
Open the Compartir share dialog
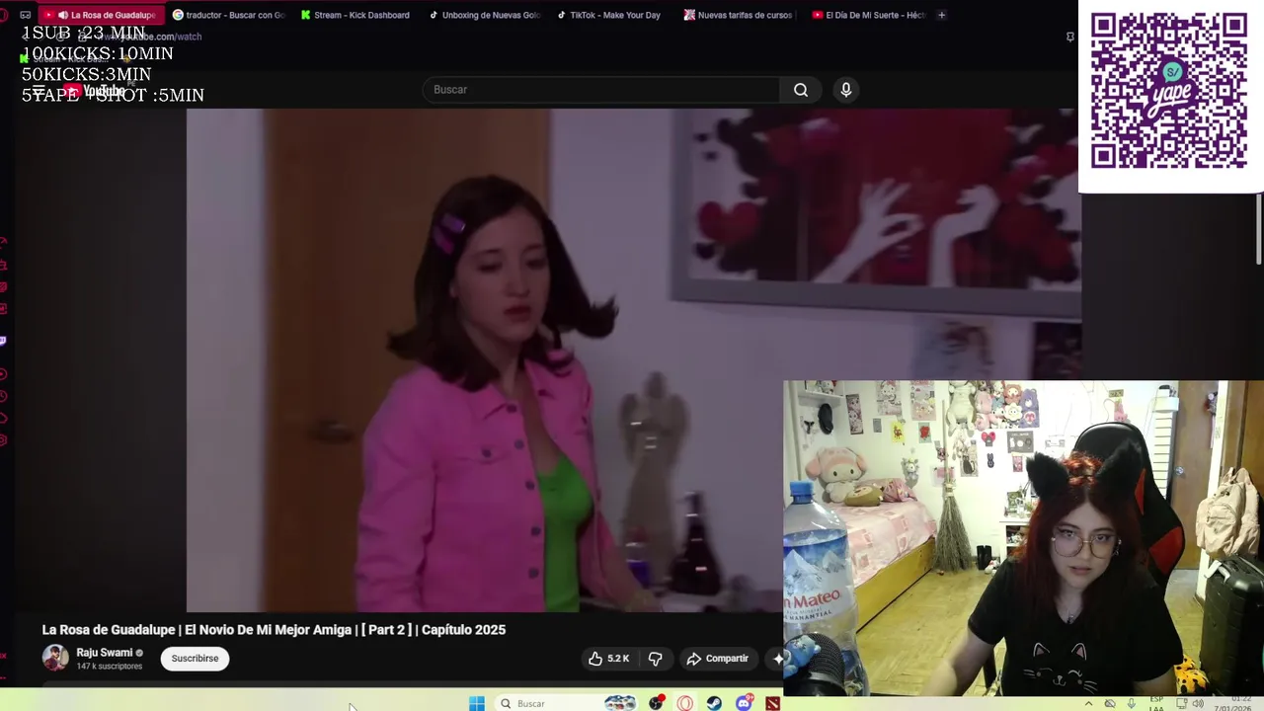(x=718, y=659)
